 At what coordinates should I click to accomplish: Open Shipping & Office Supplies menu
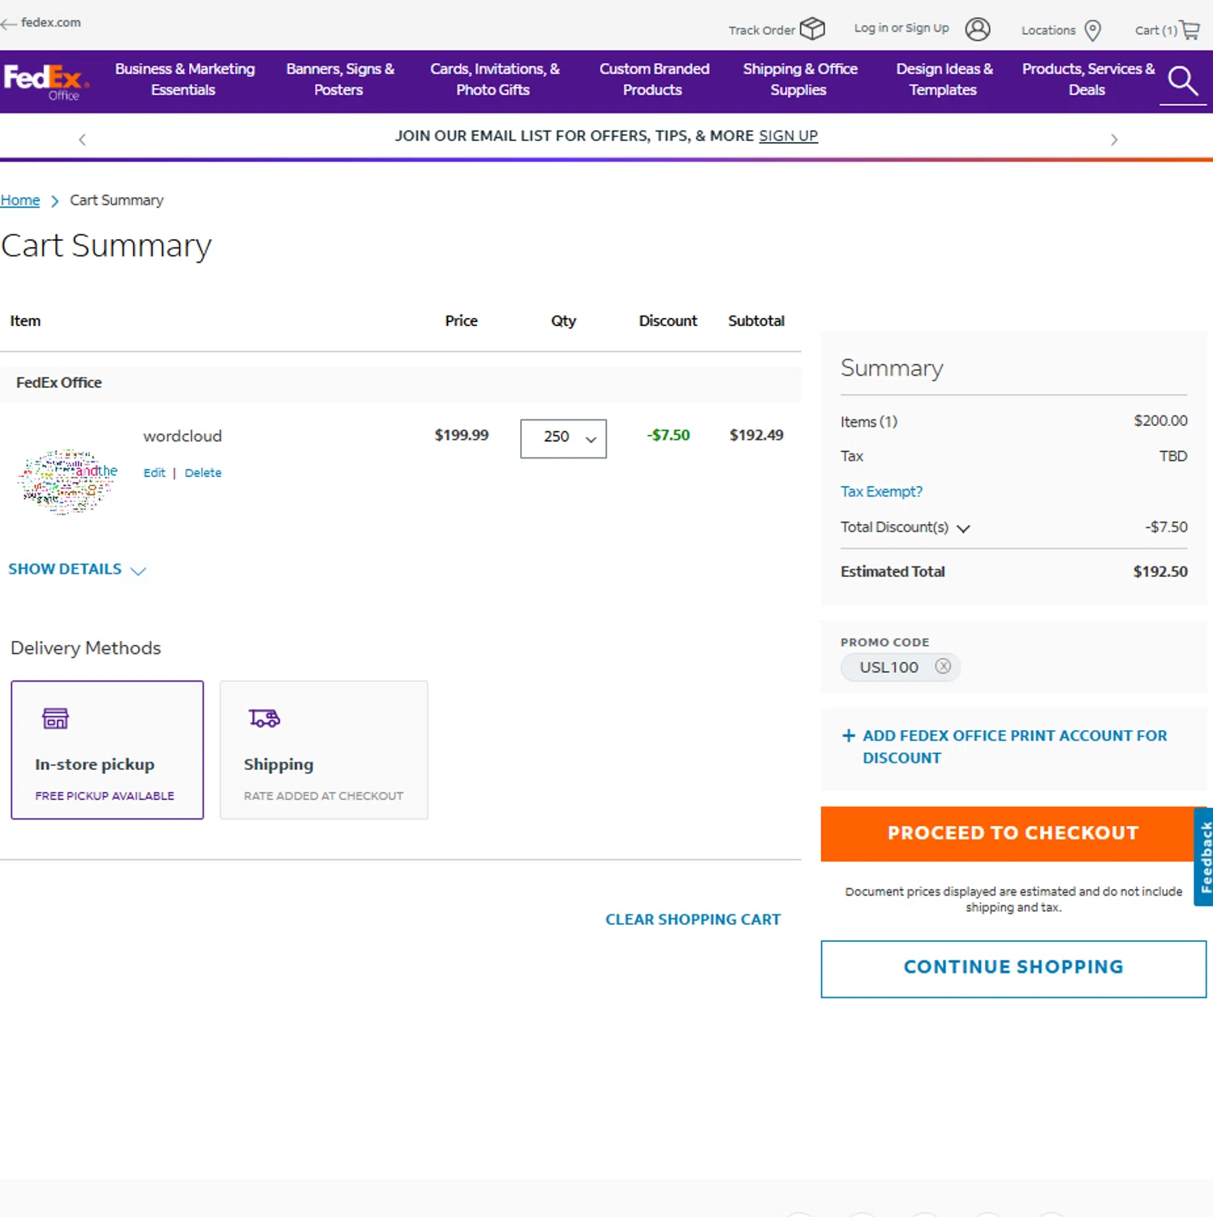coord(799,80)
